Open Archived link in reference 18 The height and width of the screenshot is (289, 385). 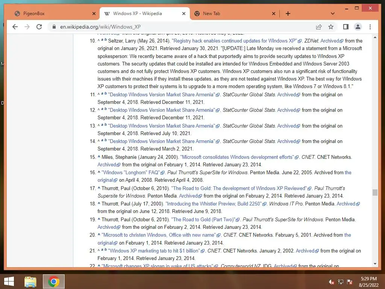tap(348, 204)
